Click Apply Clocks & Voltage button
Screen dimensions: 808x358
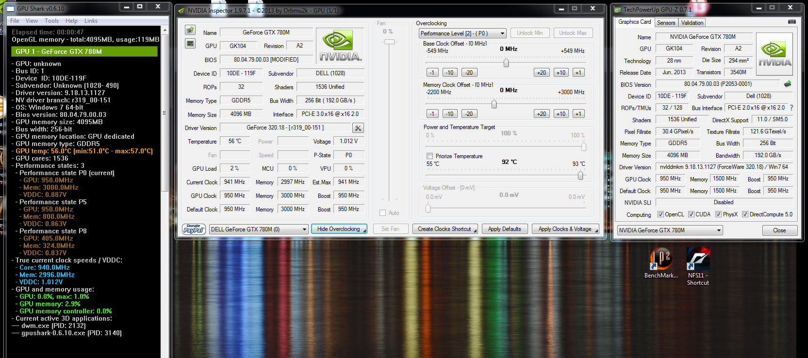(x=565, y=229)
